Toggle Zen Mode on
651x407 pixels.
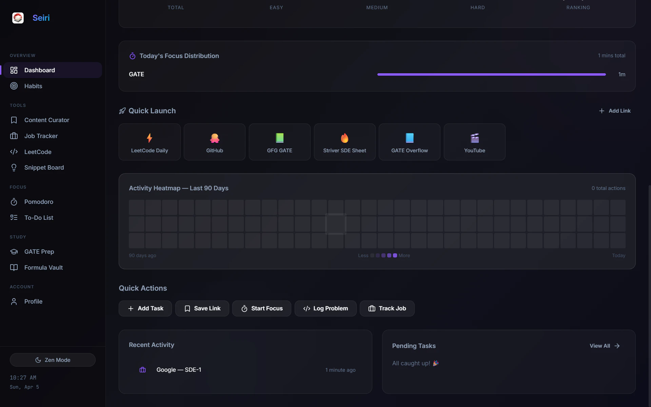tap(53, 360)
